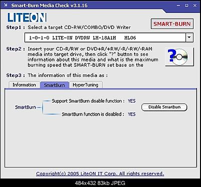Click the 'Support SmartBurn disable function' label
This screenshot has height=187, width=201.
[88, 101]
